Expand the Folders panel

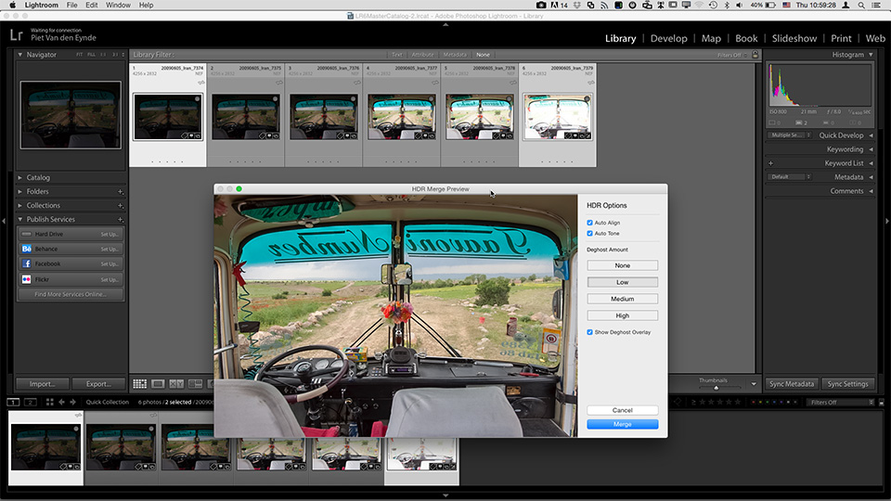[19, 192]
